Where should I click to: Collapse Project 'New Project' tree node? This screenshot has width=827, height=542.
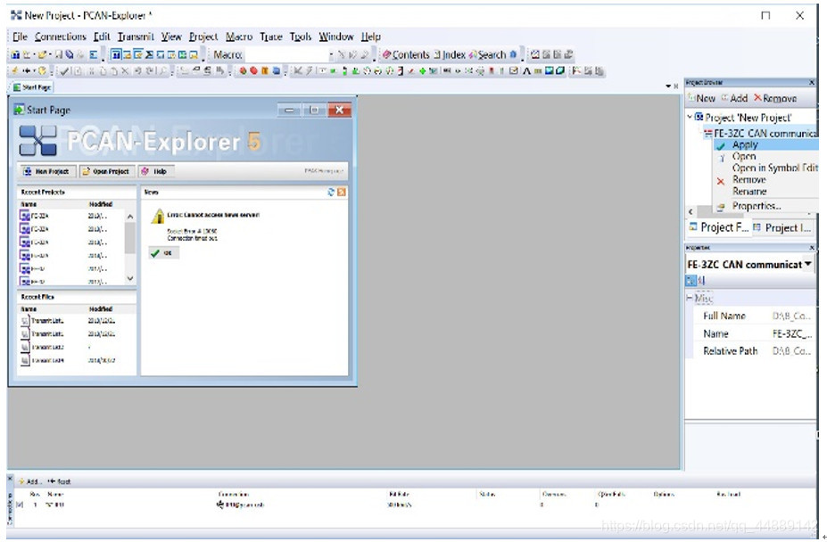coord(690,117)
